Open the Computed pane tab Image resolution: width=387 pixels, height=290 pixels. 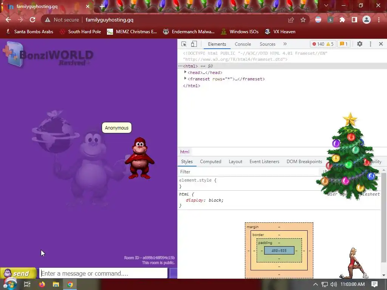pyautogui.click(x=211, y=162)
